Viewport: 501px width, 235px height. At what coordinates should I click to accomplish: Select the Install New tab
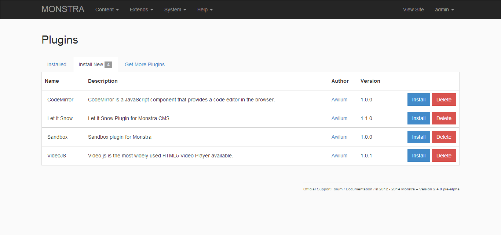(x=95, y=64)
